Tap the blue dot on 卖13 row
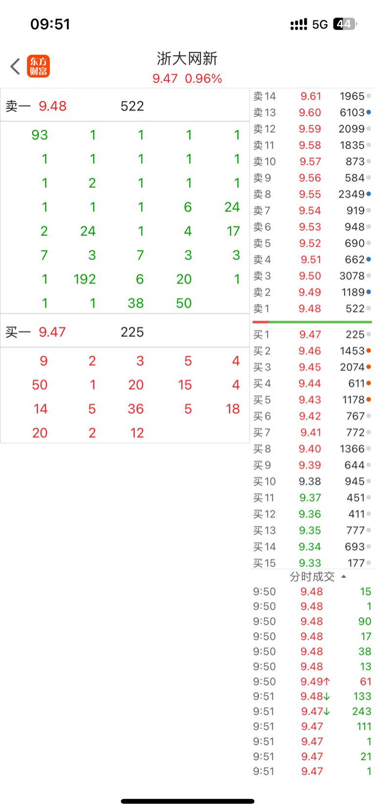Screen dimensions: 375x812 (369, 112)
